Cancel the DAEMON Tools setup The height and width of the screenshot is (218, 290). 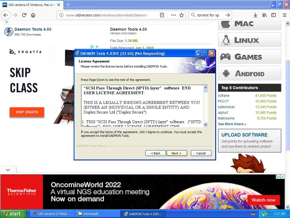point(201,153)
